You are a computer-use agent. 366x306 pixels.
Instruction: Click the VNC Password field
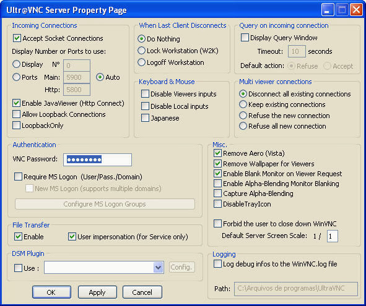97,159
